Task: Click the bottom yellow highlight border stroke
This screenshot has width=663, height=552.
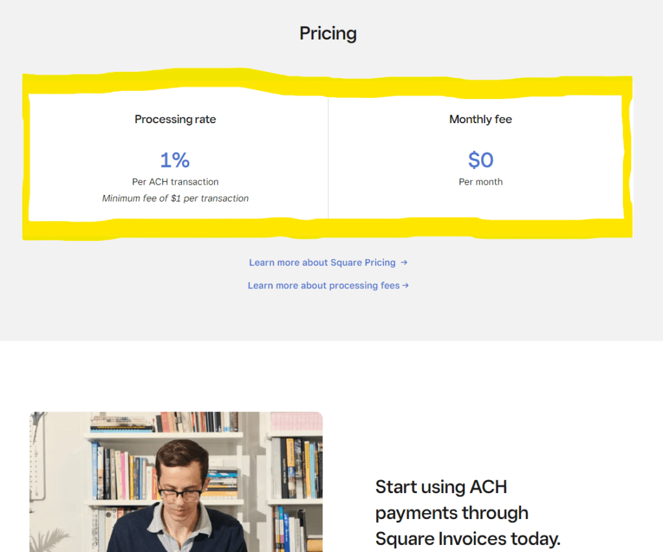Action: click(x=324, y=229)
